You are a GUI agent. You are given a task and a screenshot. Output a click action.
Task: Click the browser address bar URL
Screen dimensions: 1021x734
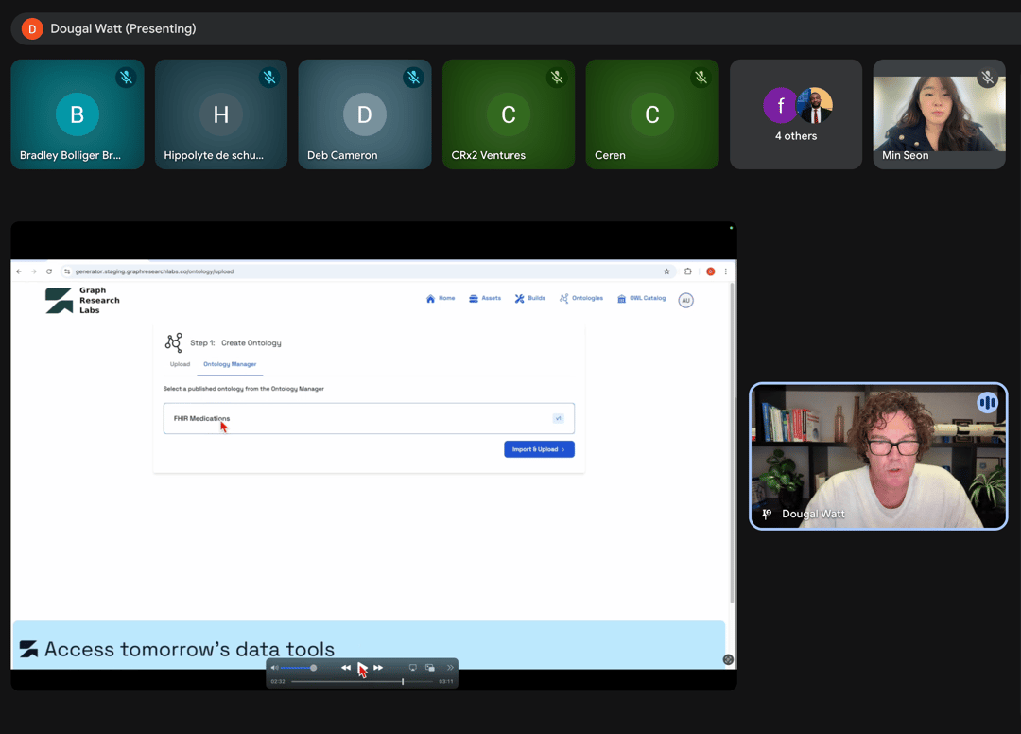pos(154,271)
